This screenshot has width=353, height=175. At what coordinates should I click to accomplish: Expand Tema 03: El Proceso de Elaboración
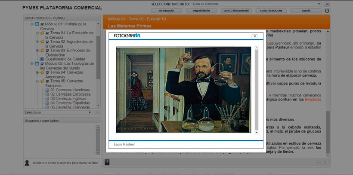(37, 51)
